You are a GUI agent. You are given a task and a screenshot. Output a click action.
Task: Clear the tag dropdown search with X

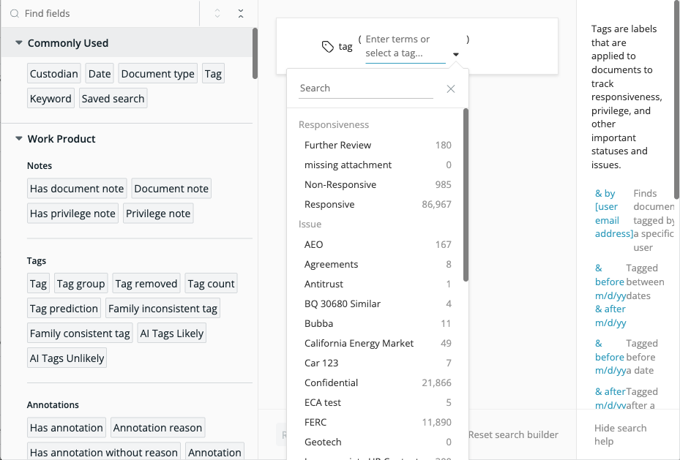point(451,88)
